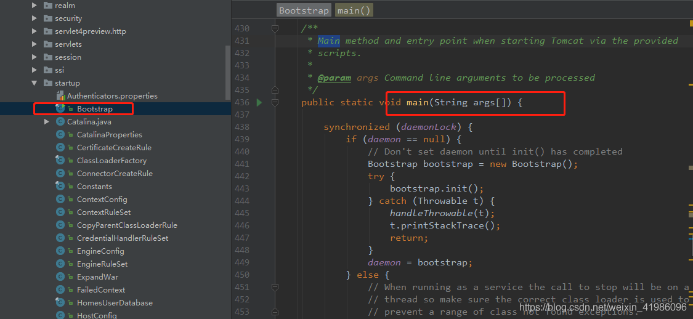Expand the session package folder
The height and width of the screenshot is (319, 693).
pos(34,57)
